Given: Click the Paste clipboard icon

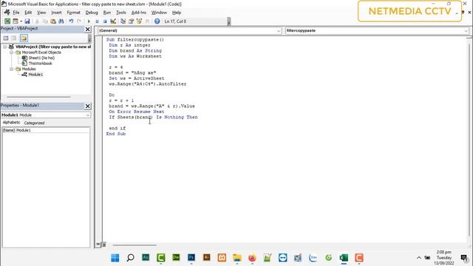Looking at the screenshot, I should (53, 21).
